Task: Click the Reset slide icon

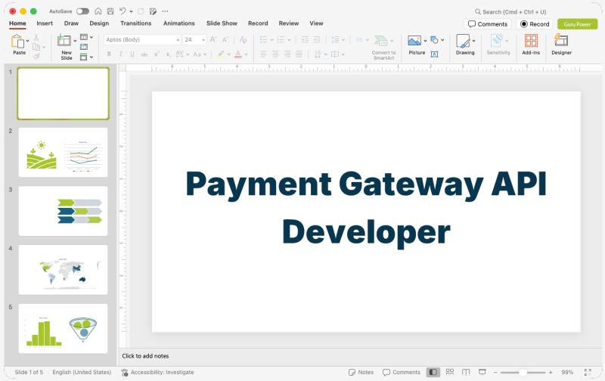Action: pos(84,47)
